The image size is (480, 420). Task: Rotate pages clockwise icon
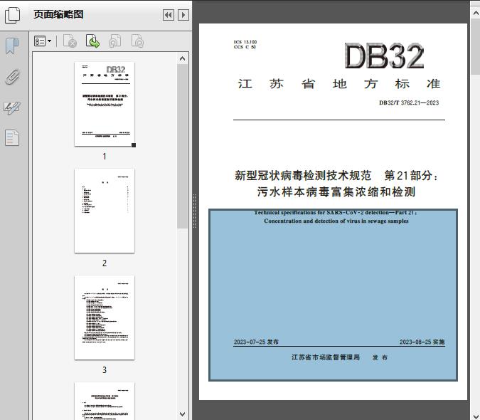137,41
